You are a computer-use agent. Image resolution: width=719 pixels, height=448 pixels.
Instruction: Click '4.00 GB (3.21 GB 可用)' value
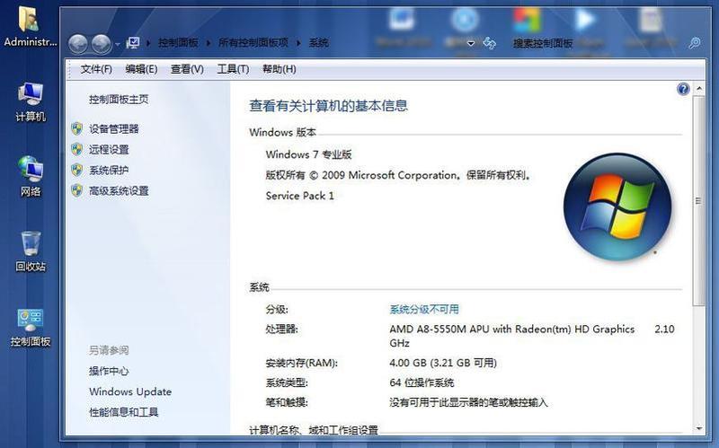443,363
